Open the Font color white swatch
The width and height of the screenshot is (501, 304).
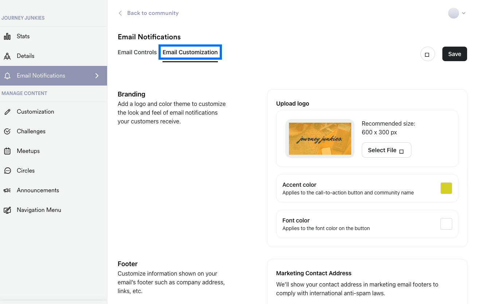coord(446,224)
